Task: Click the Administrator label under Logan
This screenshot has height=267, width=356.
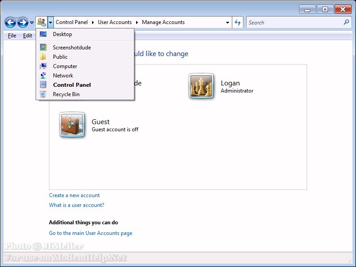Action: [237, 91]
